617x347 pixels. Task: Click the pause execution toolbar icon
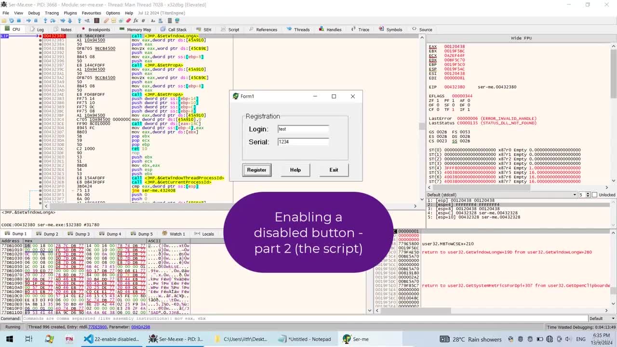(x=36, y=21)
